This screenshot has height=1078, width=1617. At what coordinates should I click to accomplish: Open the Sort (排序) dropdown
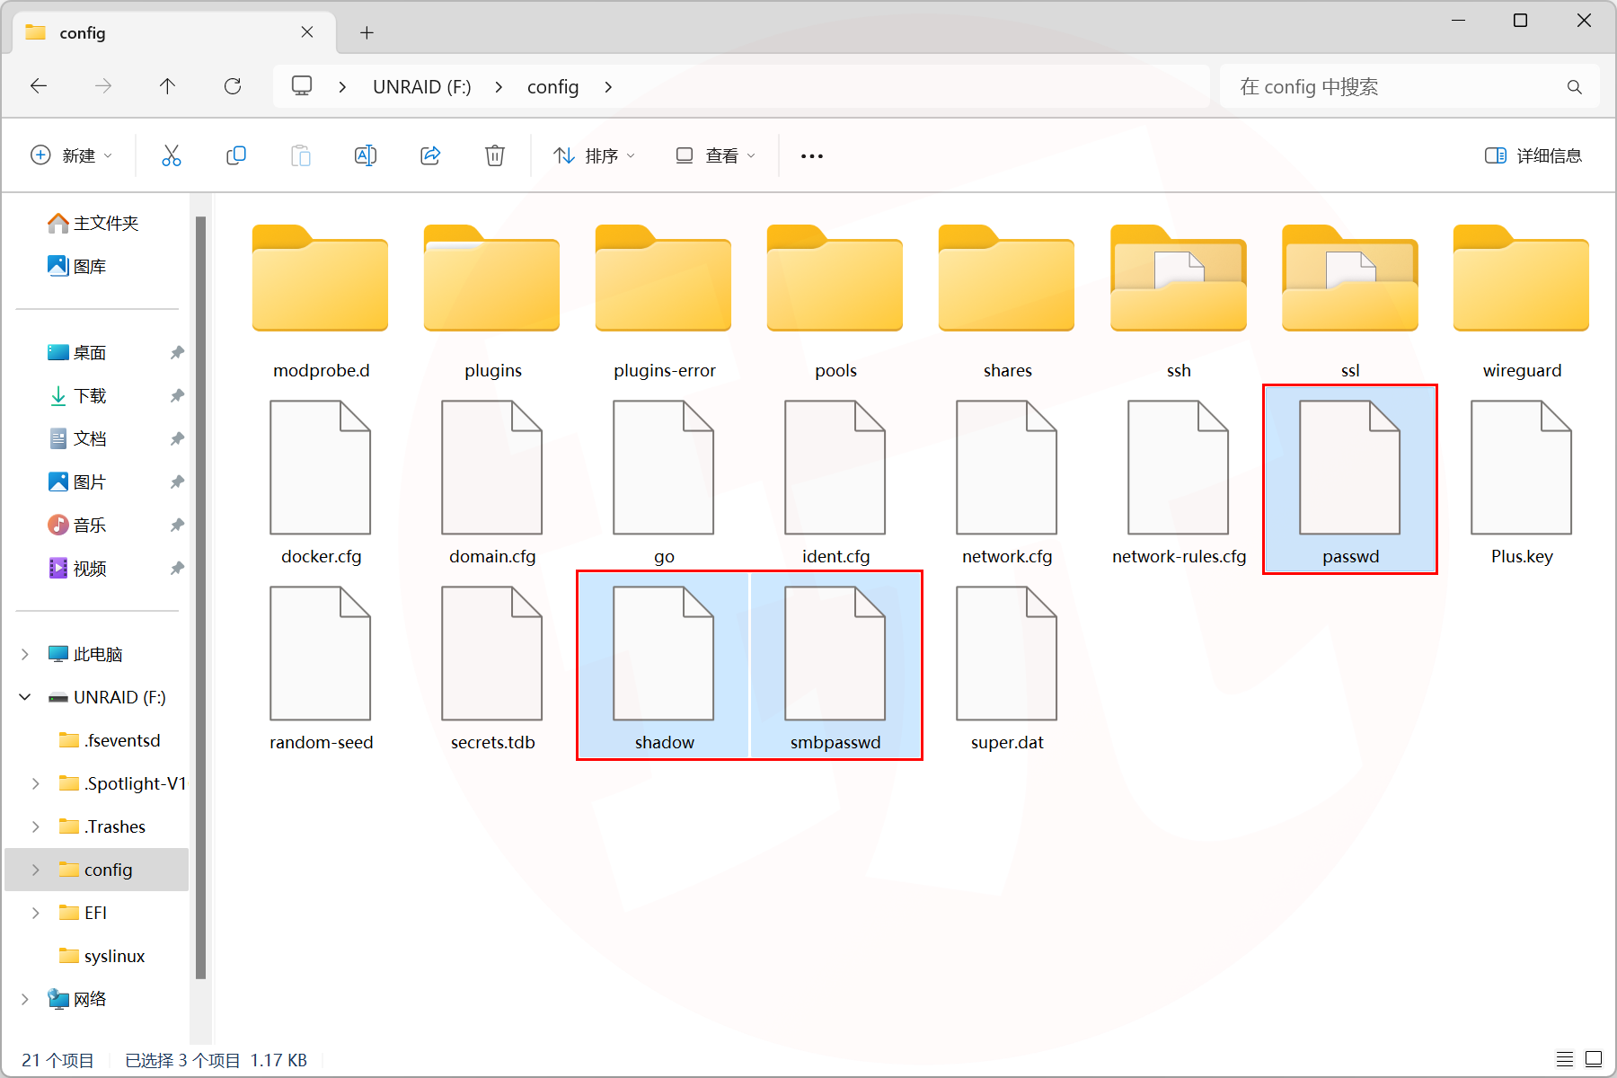[x=595, y=155]
